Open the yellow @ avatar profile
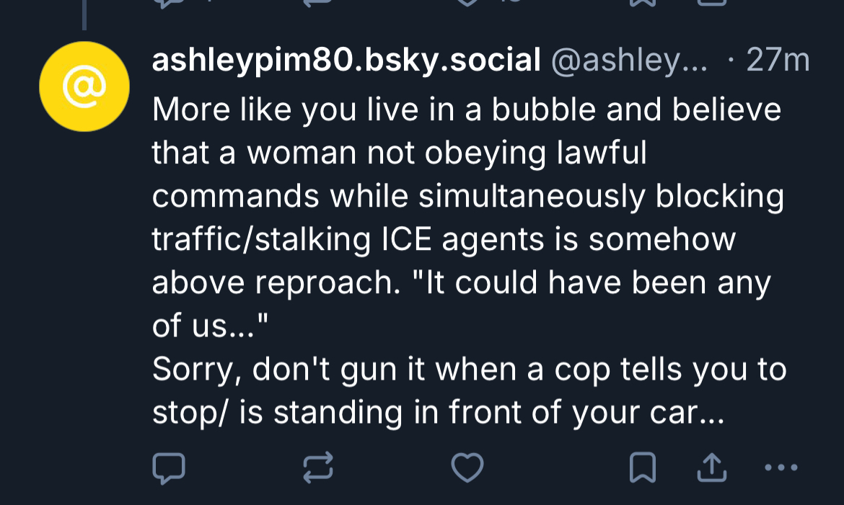This screenshot has width=844, height=505. (x=84, y=86)
